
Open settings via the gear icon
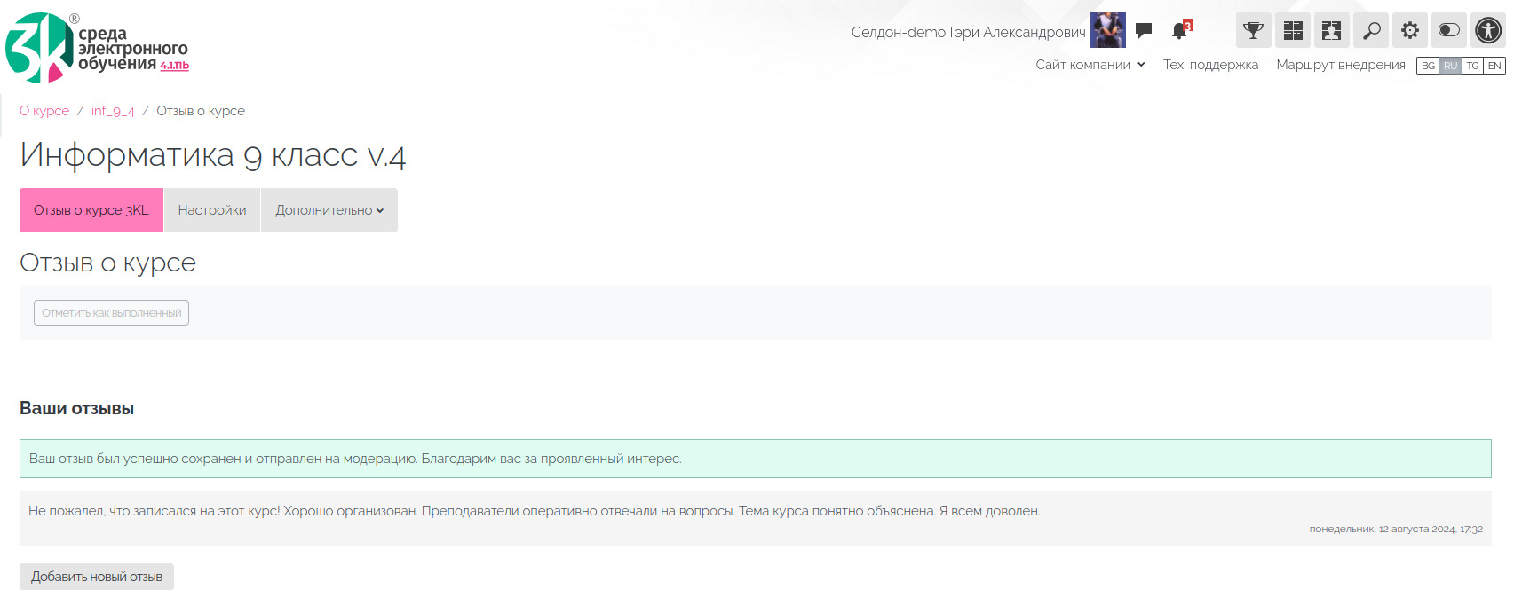click(x=1410, y=31)
